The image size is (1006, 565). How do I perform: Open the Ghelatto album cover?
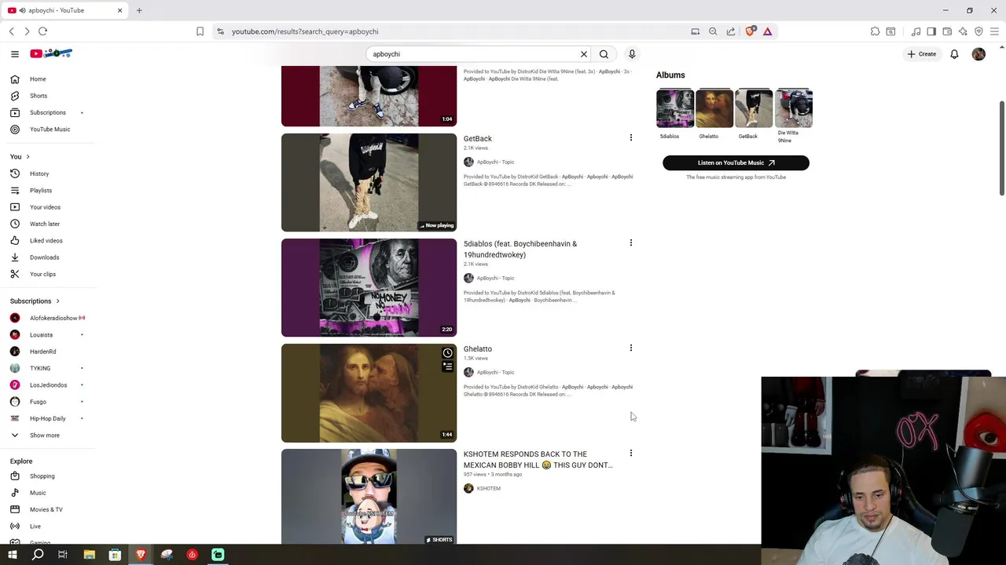pos(714,108)
